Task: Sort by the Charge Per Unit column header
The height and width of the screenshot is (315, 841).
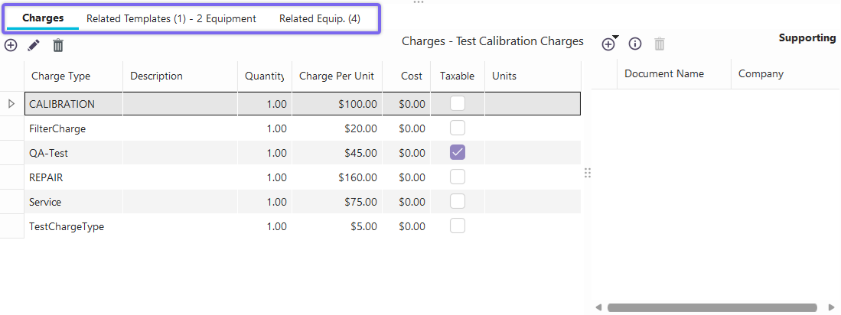Action: click(x=337, y=76)
